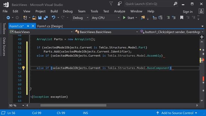Open the Debug menu

68,11
